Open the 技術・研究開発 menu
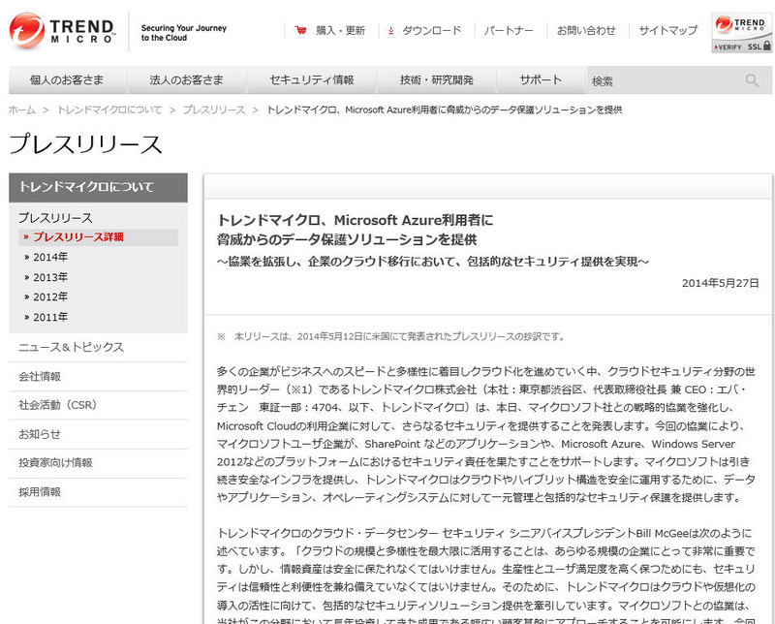Viewport: 775px width, 624px height. [x=436, y=80]
